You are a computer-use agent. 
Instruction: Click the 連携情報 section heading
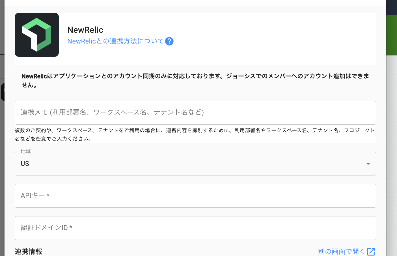point(28,251)
